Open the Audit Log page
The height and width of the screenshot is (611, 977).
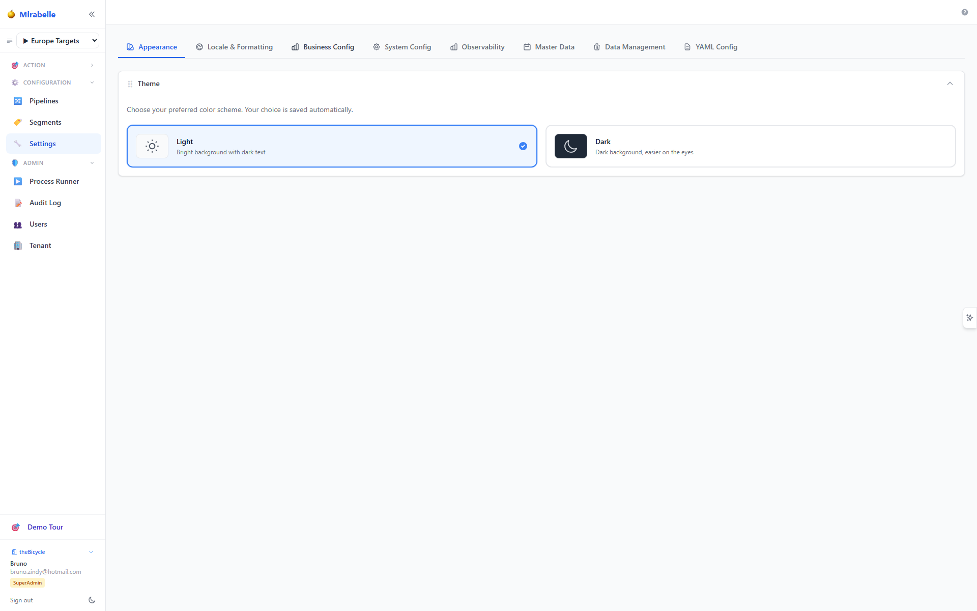pos(53,203)
